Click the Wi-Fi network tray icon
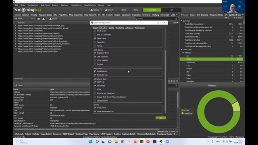Viewport: 258px width, 145px height. click(x=223, y=141)
